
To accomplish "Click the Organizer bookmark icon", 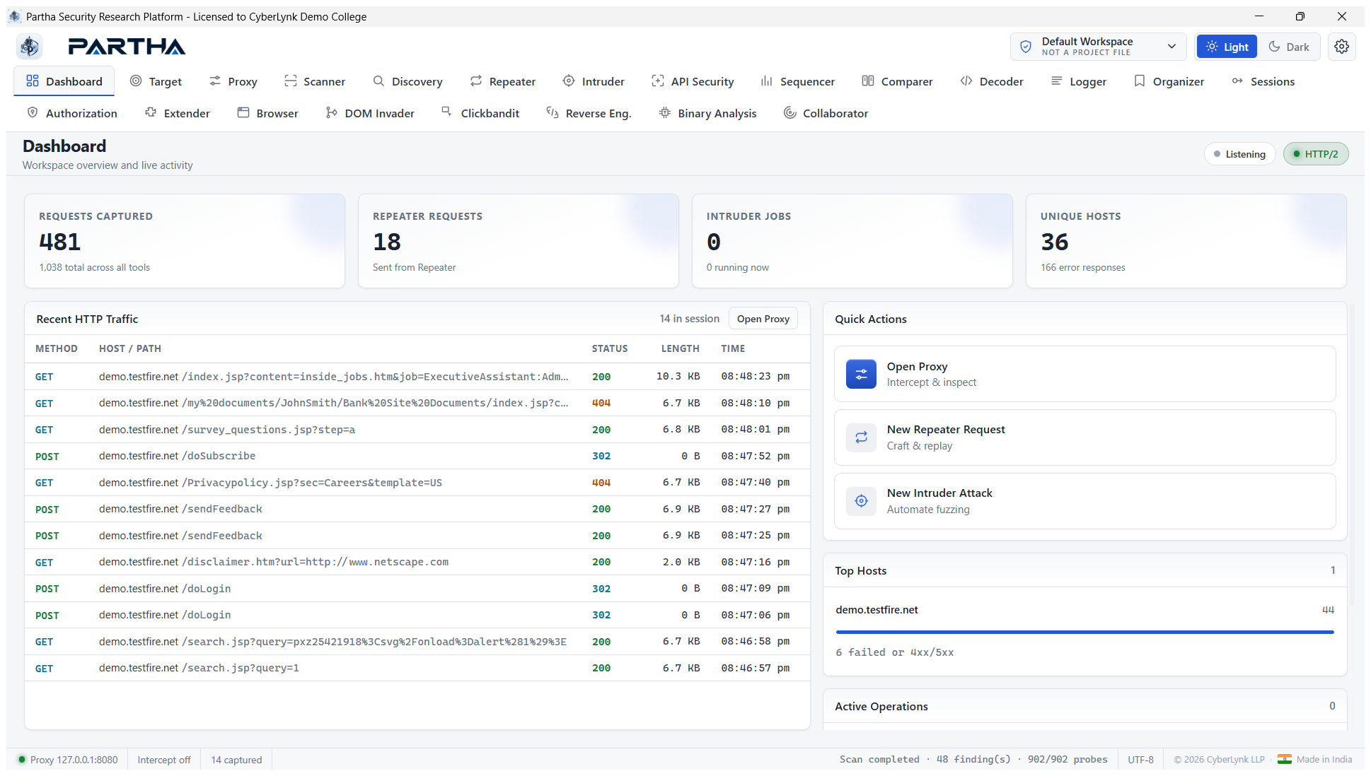I will coord(1140,81).
